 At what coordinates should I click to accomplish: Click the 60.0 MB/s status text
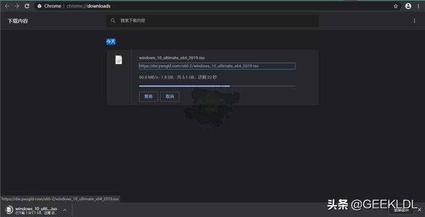[178, 77]
